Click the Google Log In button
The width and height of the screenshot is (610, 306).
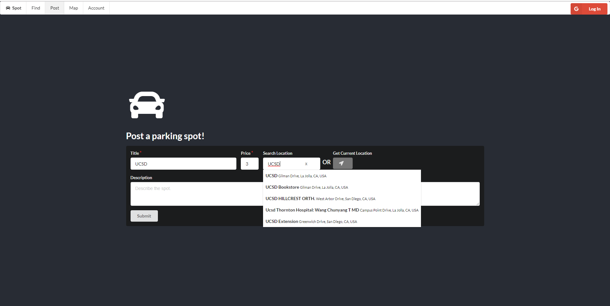point(589,9)
